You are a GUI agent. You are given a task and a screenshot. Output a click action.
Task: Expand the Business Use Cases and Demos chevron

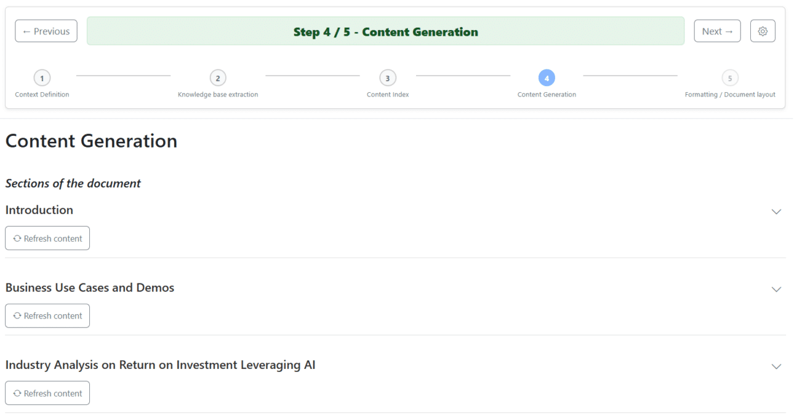pyautogui.click(x=776, y=289)
